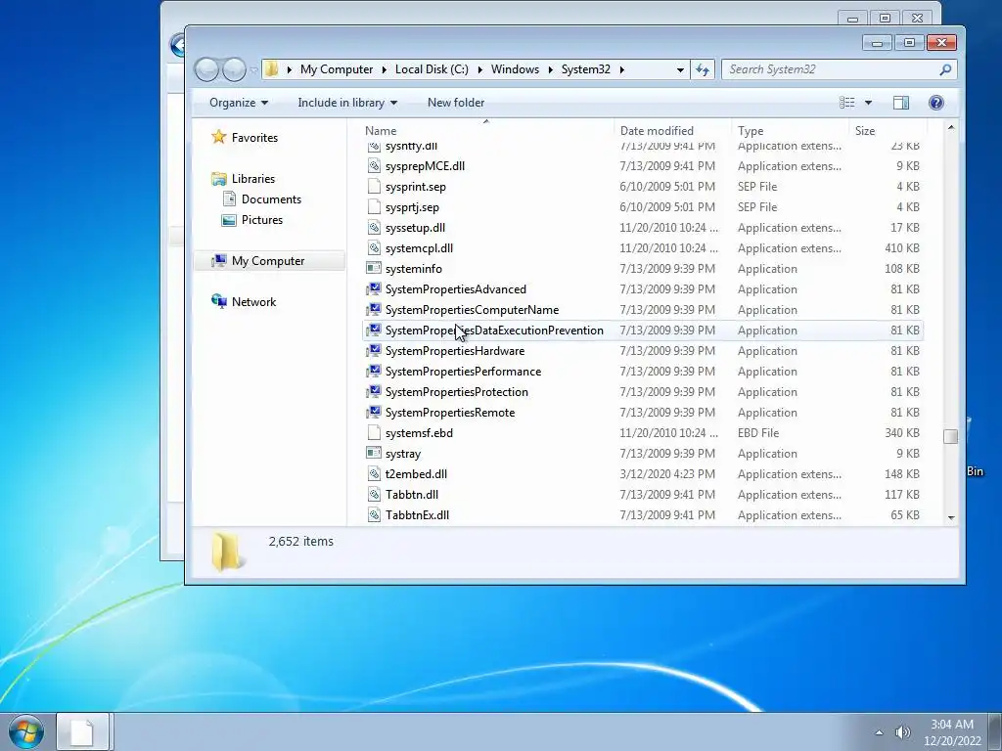Click the SystemPropertiesHardware file icon
Viewport: 1002px width, 751px height.
click(x=374, y=351)
